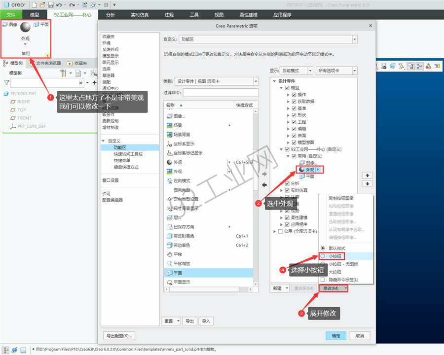Click the tree columns list icon
This screenshot has height=355, width=444.
(x=78, y=73)
